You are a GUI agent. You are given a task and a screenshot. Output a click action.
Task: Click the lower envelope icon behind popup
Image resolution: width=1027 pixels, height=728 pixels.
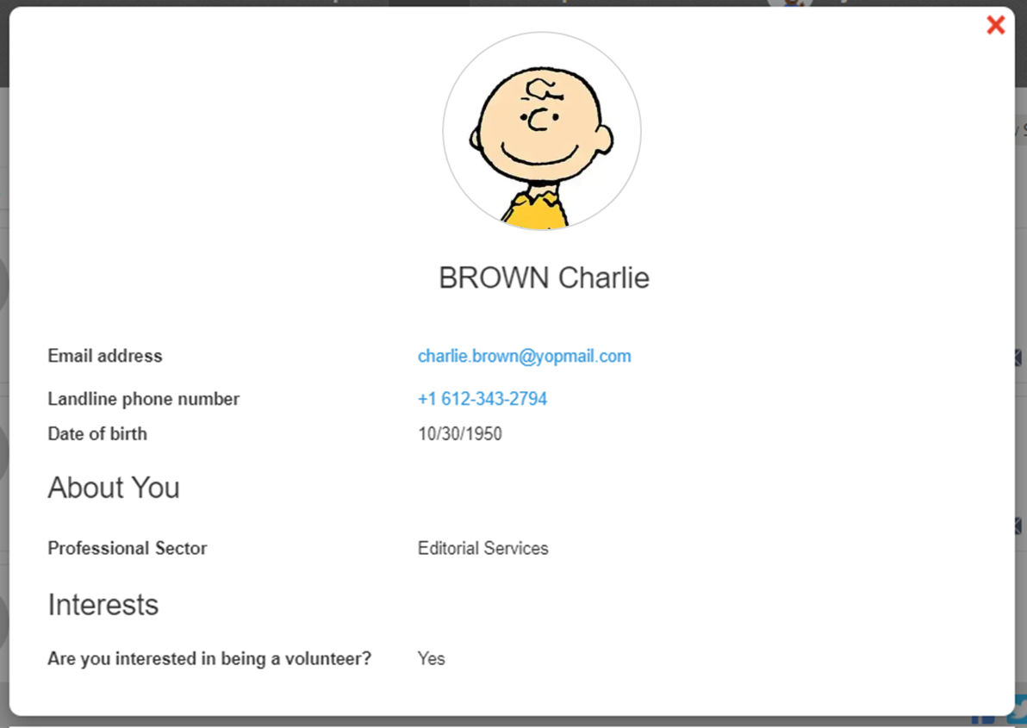tap(1019, 526)
